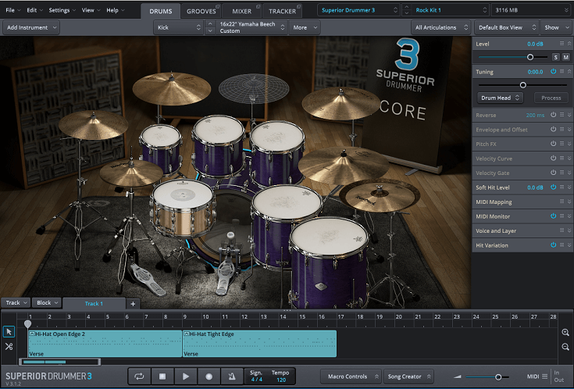The image size is (574, 389).
Task: Toggle the metronome
Action: tap(232, 377)
